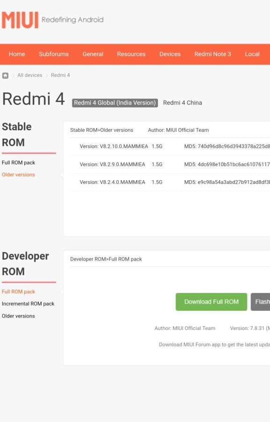Select Incremental ROM pack option
This screenshot has width=270, height=422.
[x=28, y=304]
